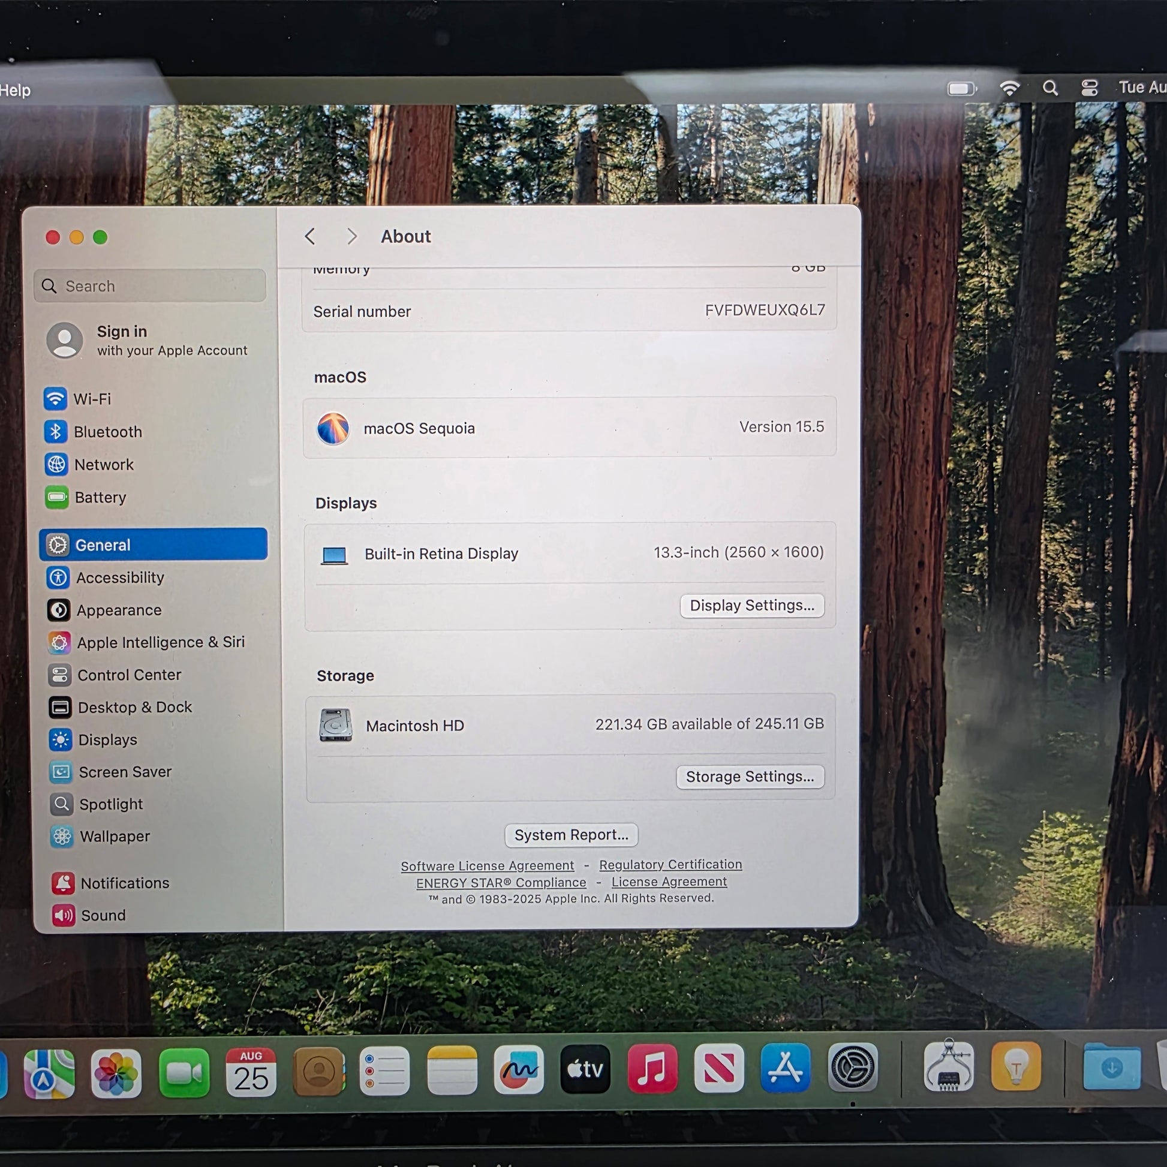Screen dimensions: 1167x1167
Task: Open Spotlight search in menu bar
Action: click(1050, 88)
